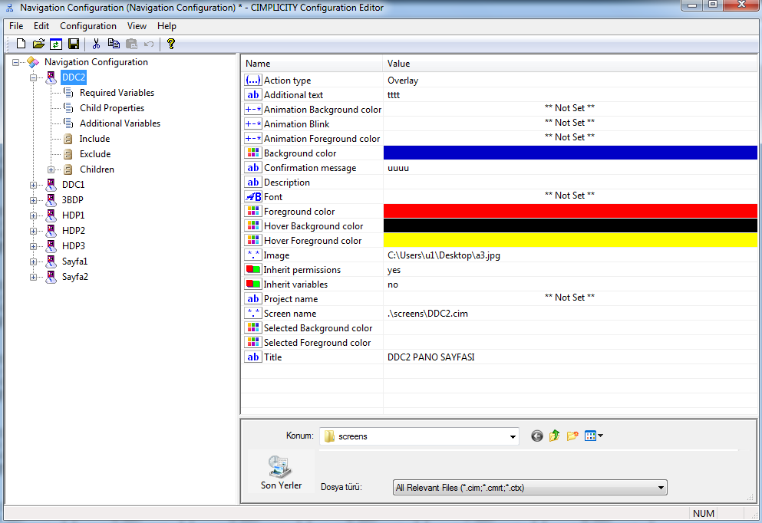
Task: Click the Additional Variables list icon
Action: (x=68, y=123)
